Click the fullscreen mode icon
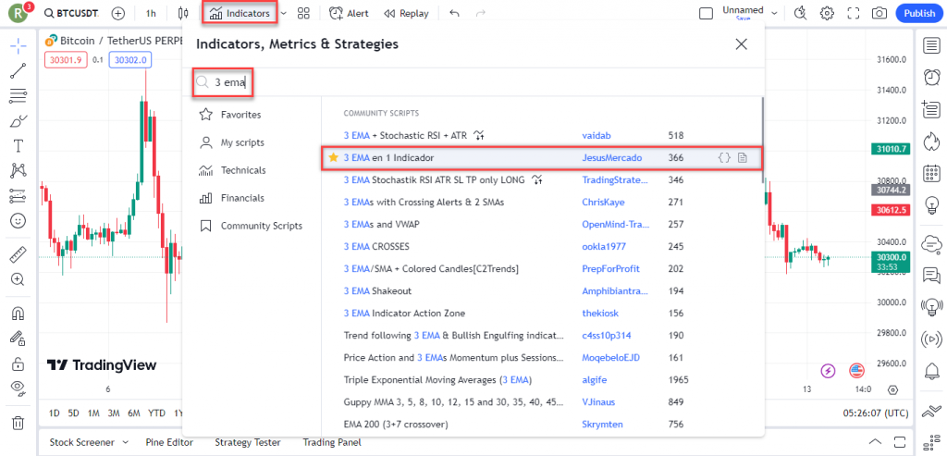This screenshot has height=456, width=947. coord(853,13)
